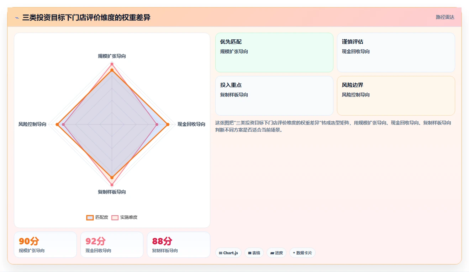The height and width of the screenshot is (272, 469).
Task: Click the 规模扩张导向 radar axis label
Action: coord(112,56)
